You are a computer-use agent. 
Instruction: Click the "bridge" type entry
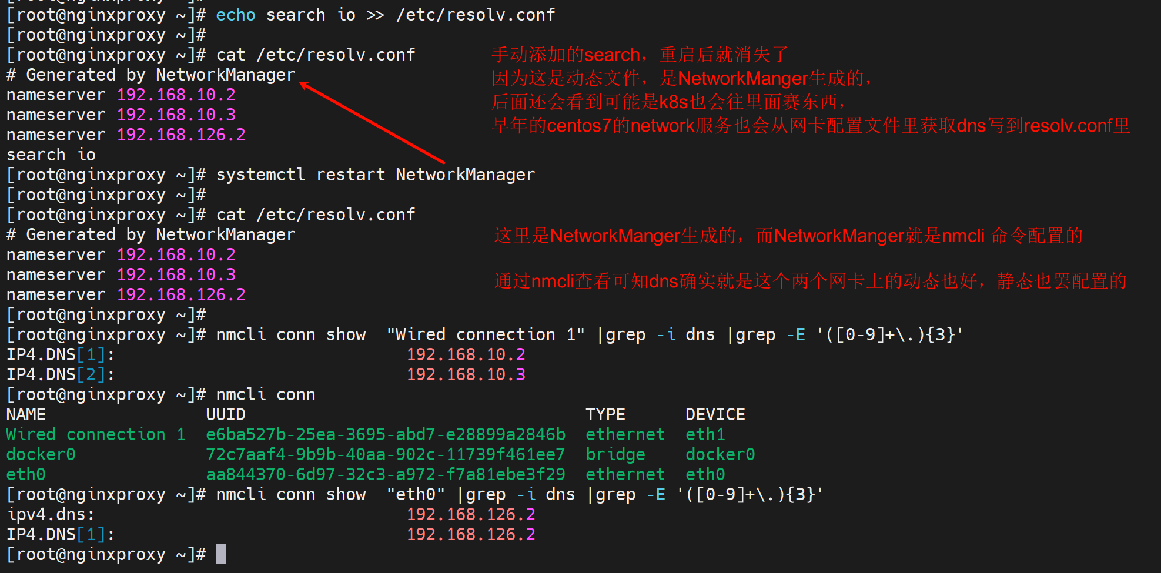point(615,455)
